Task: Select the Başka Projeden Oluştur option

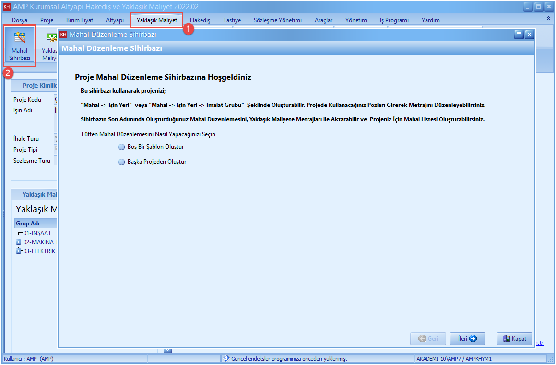Action: 121,162
